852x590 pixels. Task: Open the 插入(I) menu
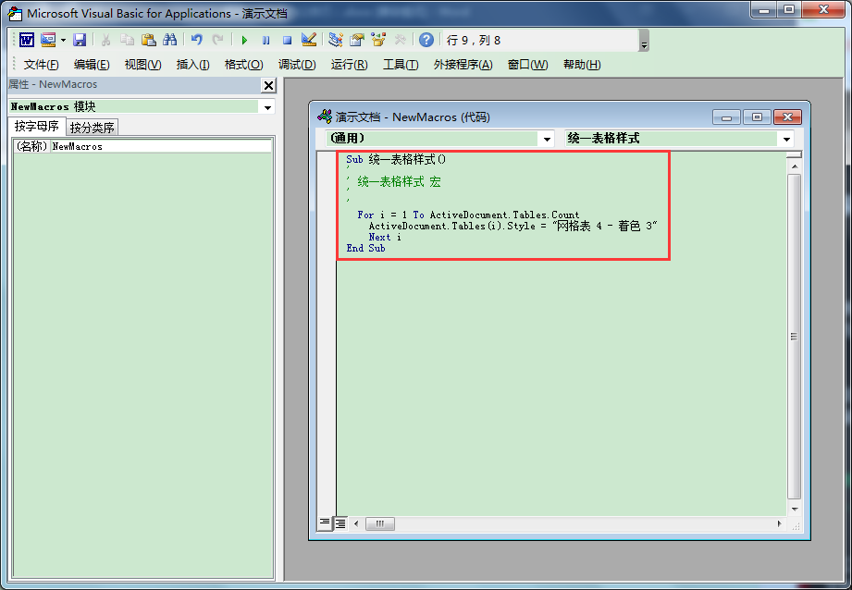coord(193,65)
